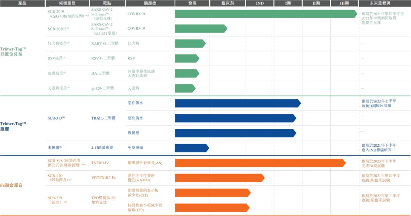Click the 適應症 column header
Viewport: 411px width, 216px height.
pyautogui.click(x=150, y=3)
